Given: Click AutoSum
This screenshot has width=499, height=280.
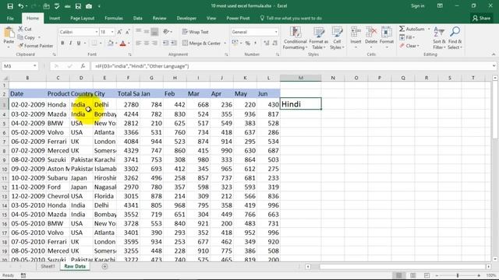Looking at the screenshot, I should pyautogui.click(x=412, y=29).
